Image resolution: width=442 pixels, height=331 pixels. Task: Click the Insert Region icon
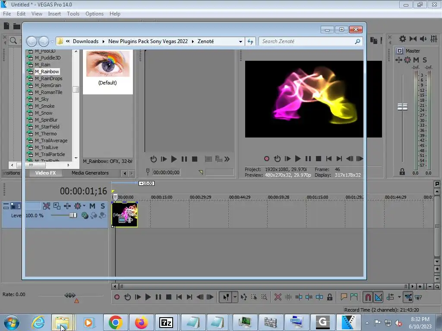(x=354, y=297)
